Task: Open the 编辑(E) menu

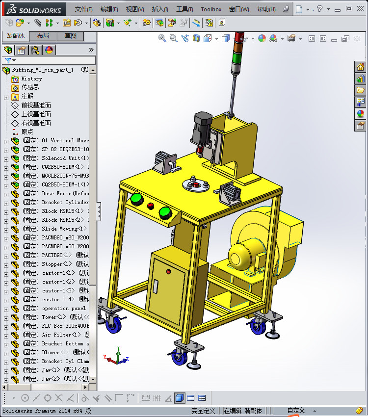Action: 109,9
